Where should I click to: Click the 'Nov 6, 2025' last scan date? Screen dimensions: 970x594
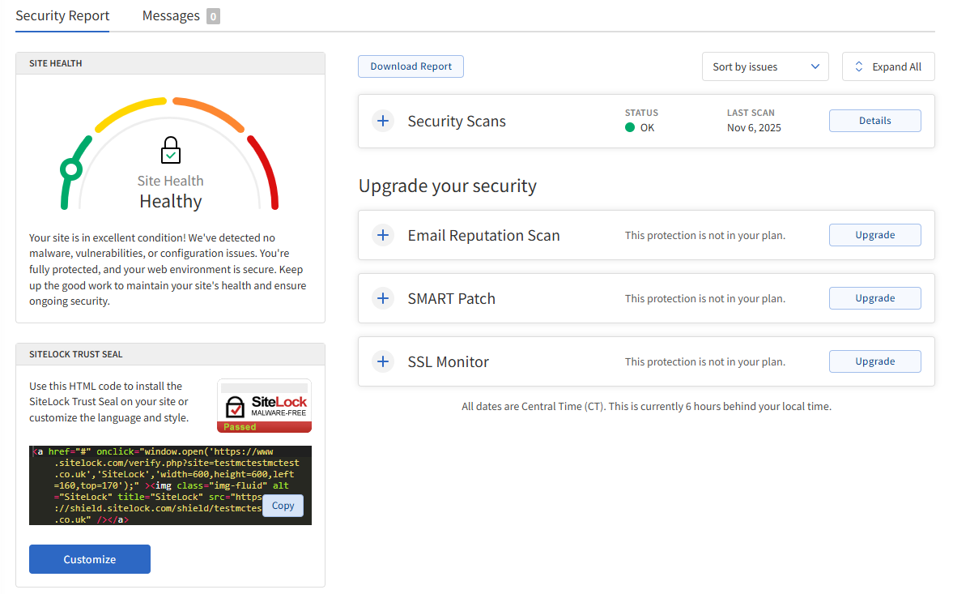pyautogui.click(x=754, y=127)
